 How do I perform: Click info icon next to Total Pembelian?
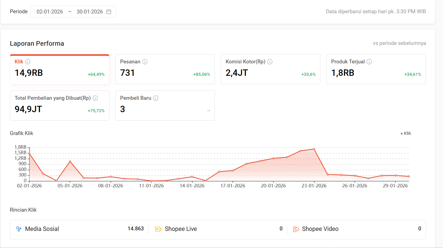click(95, 98)
